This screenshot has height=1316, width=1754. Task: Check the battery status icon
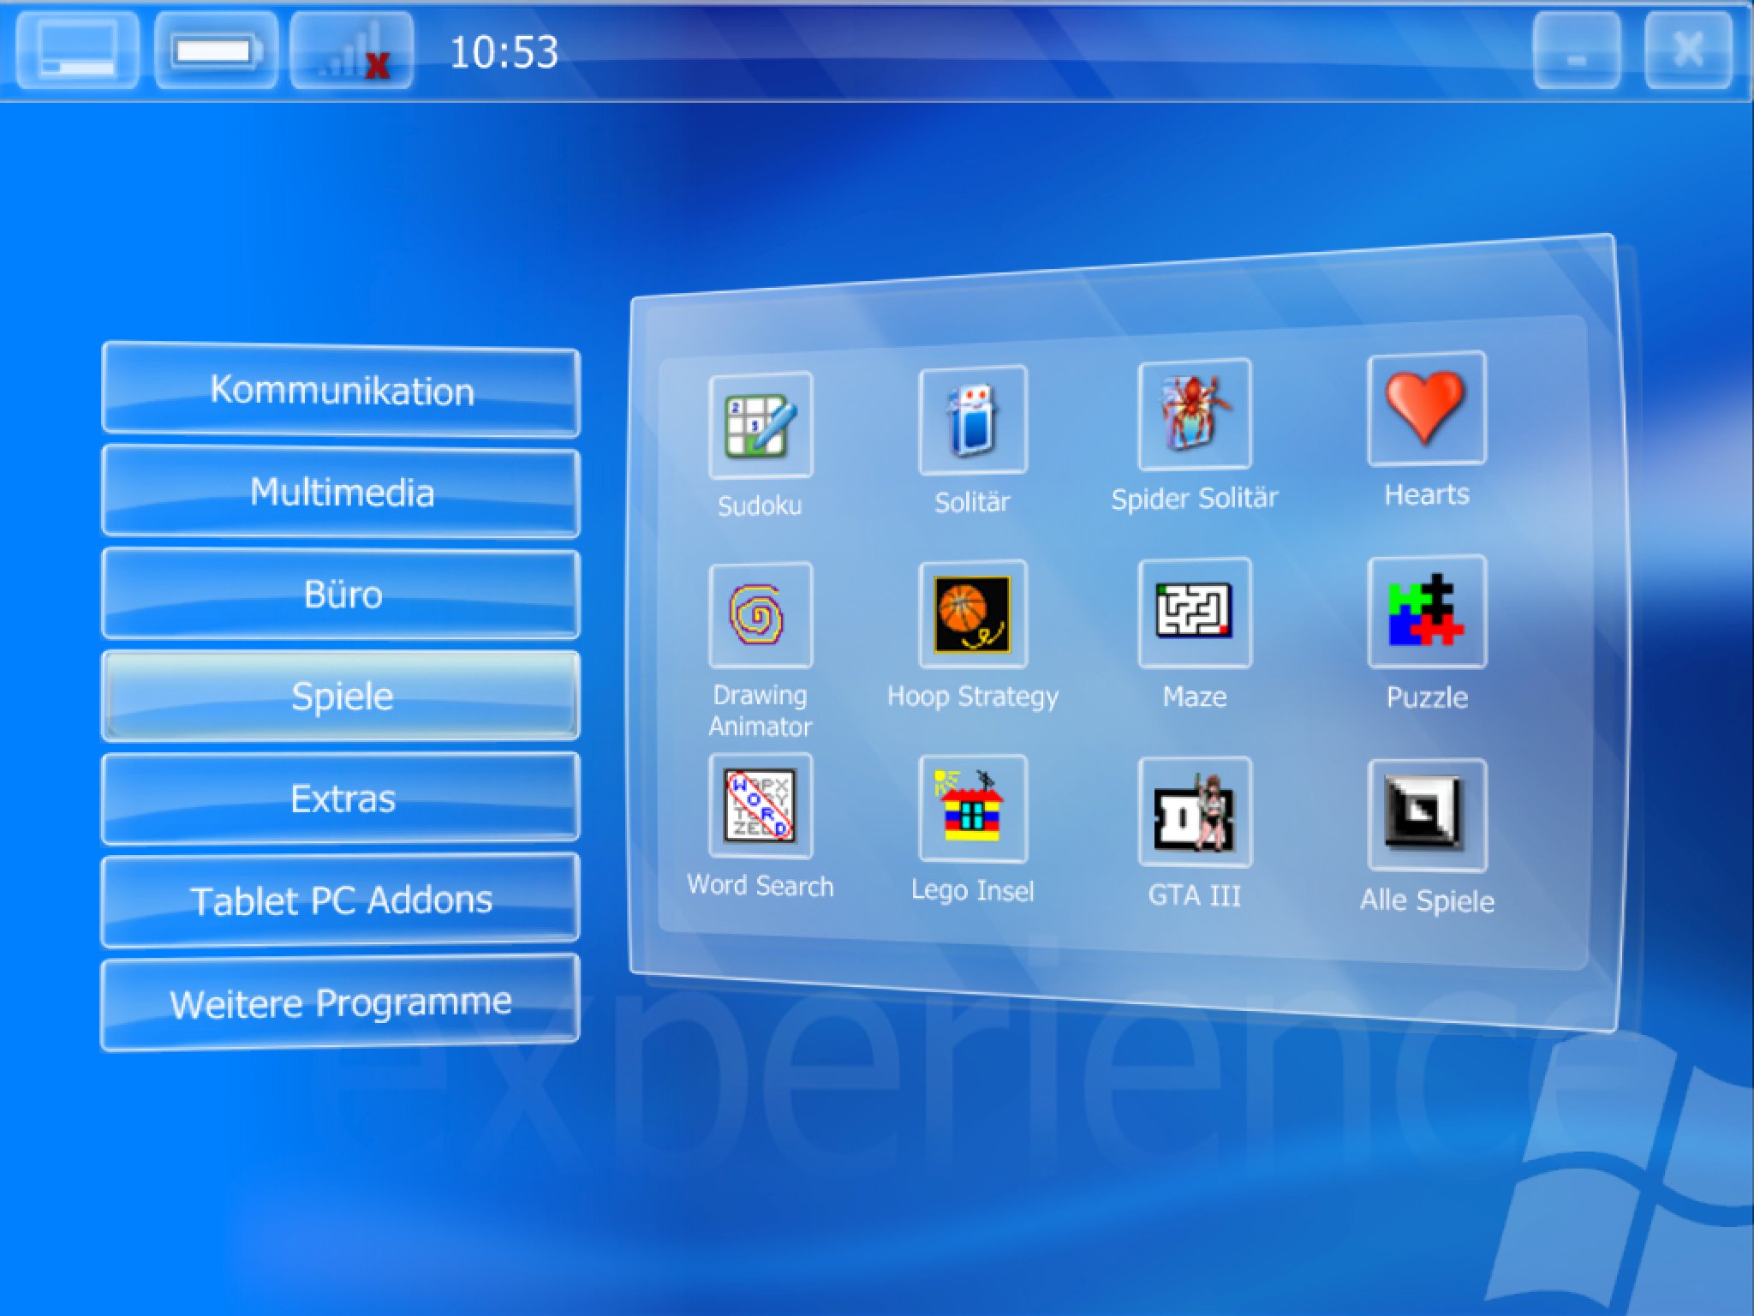[216, 50]
